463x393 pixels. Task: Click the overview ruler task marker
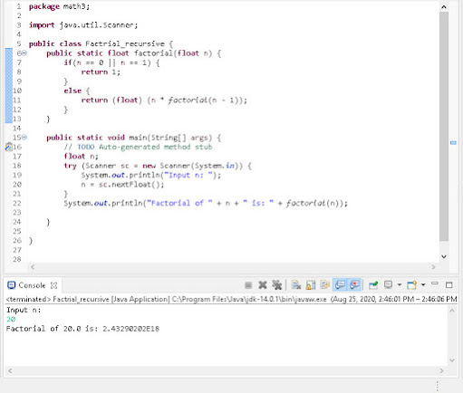[x=453, y=143]
